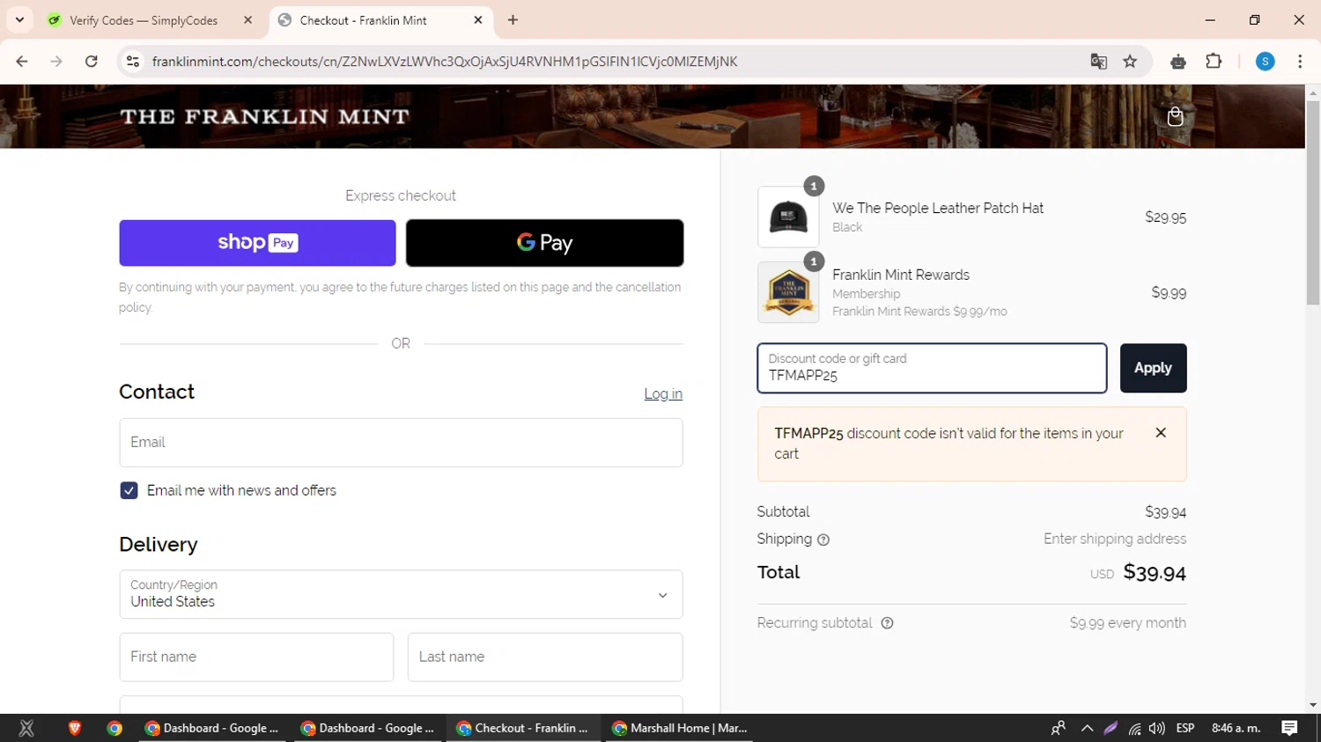The width and height of the screenshot is (1321, 742).
Task: Open the Country/Region dropdown
Action: click(401, 594)
